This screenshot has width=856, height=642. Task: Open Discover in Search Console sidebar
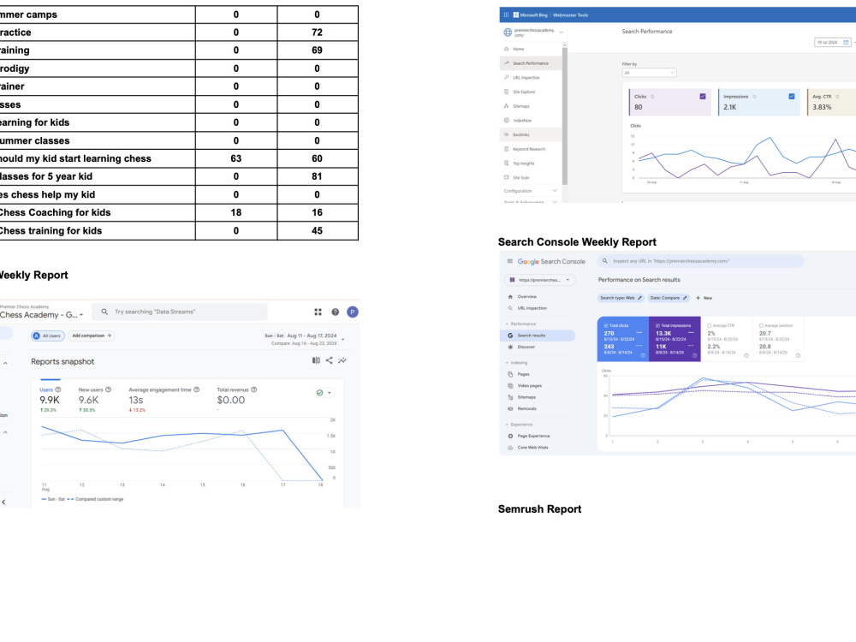(526, 348)
